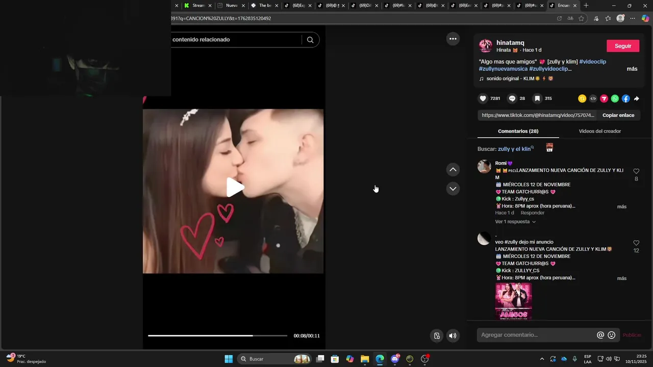
Task: Search suggested 'zully y el klin'
Action: pyautogui.click(x=516, y=149)
